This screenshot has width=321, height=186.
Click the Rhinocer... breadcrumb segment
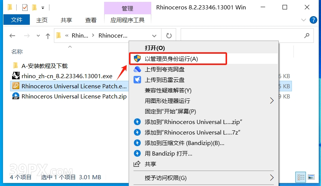coord(113,35)
